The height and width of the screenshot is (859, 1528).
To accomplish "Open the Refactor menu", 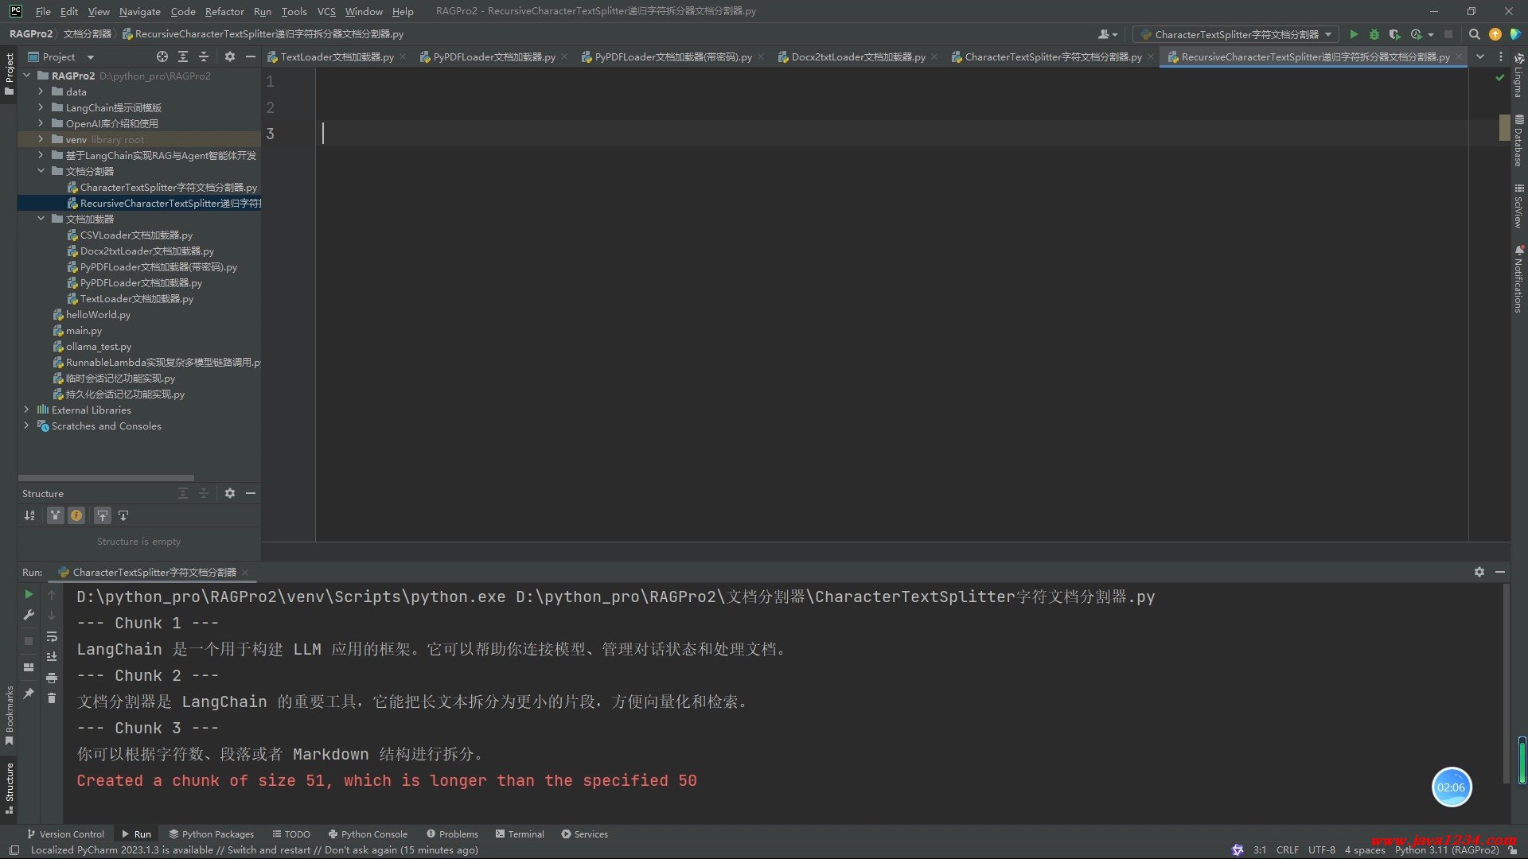I will click(224, 11).
